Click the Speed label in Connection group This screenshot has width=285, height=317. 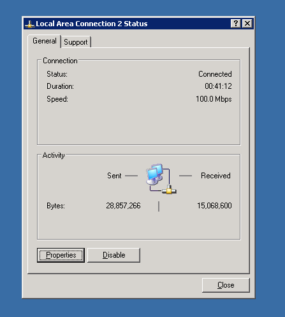point(57,99)
